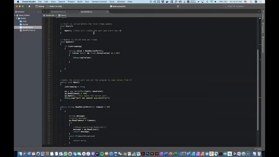Open WhatsApp from the Dock
The height and width of the screenshot is (157, 279).
tap(65, 154)
